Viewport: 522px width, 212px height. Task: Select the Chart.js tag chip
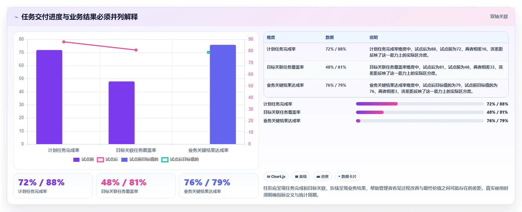click(276, 176)
